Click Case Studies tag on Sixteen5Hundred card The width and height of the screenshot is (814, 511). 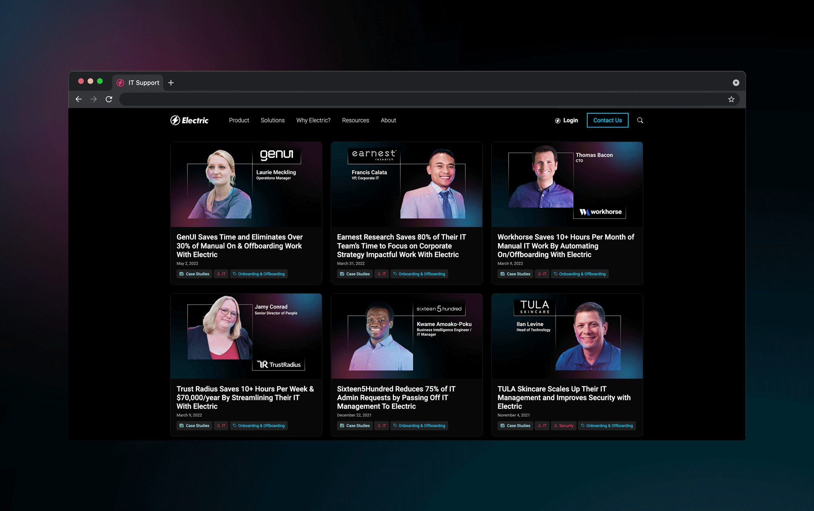(354, 426)
